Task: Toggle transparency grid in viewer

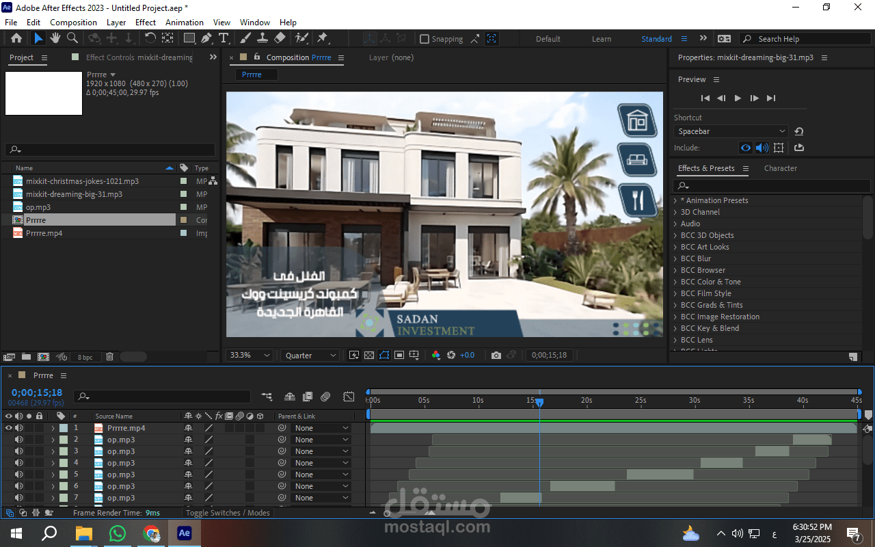Action: pyautogui.click(x=369, y=356)
